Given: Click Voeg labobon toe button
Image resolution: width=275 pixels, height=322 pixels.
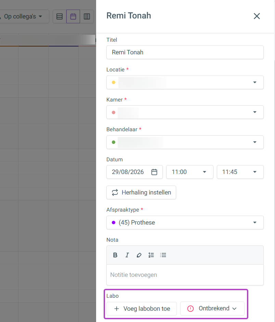Looking at the screenshot, I should [142, 308].
